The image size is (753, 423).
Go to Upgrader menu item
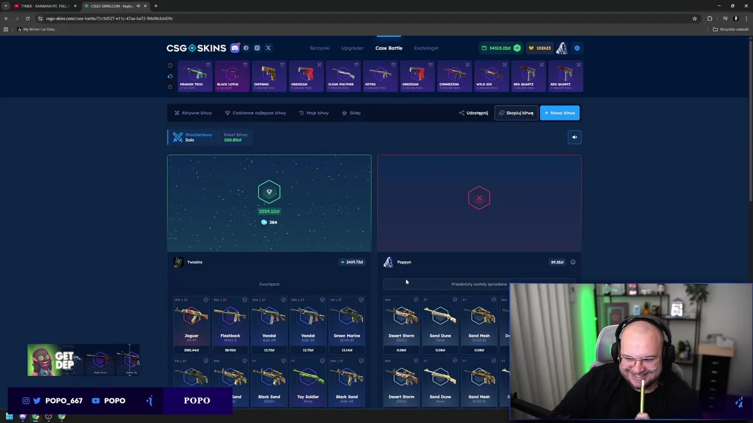(x=352, y=48)
